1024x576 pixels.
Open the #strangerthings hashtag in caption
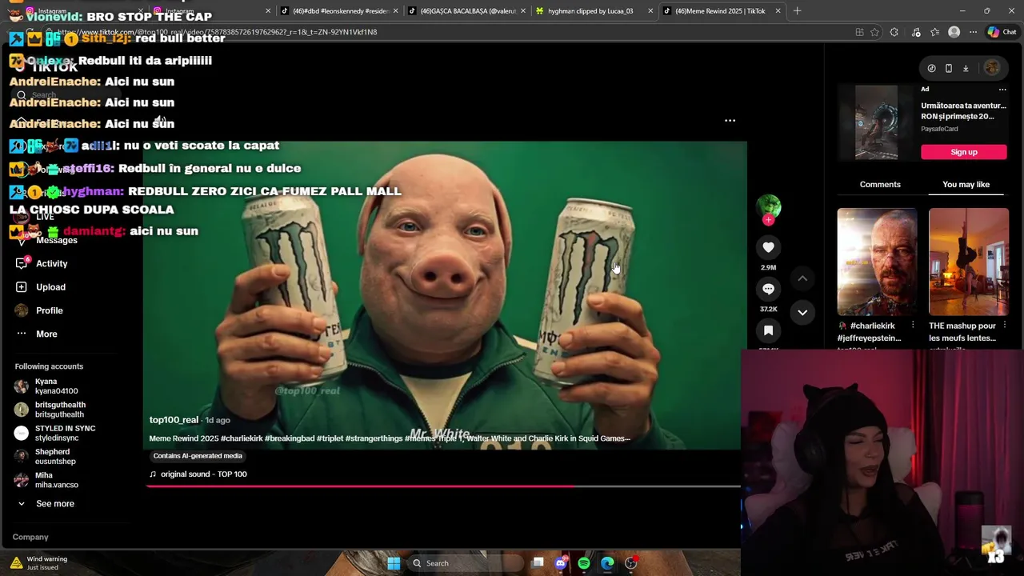point(374,438)
